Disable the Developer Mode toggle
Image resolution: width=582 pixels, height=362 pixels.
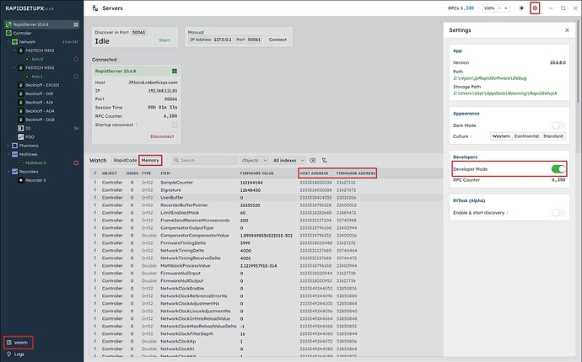557,169
